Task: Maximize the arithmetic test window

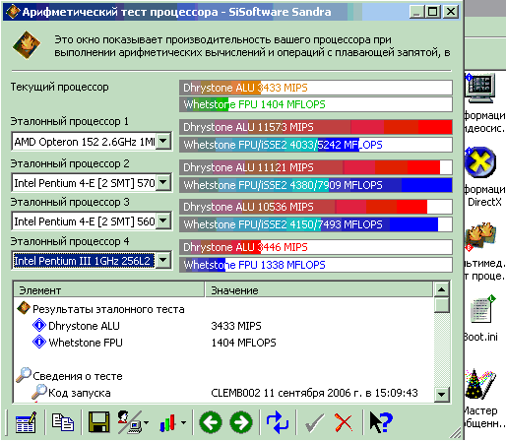Action: click(433, 12)
